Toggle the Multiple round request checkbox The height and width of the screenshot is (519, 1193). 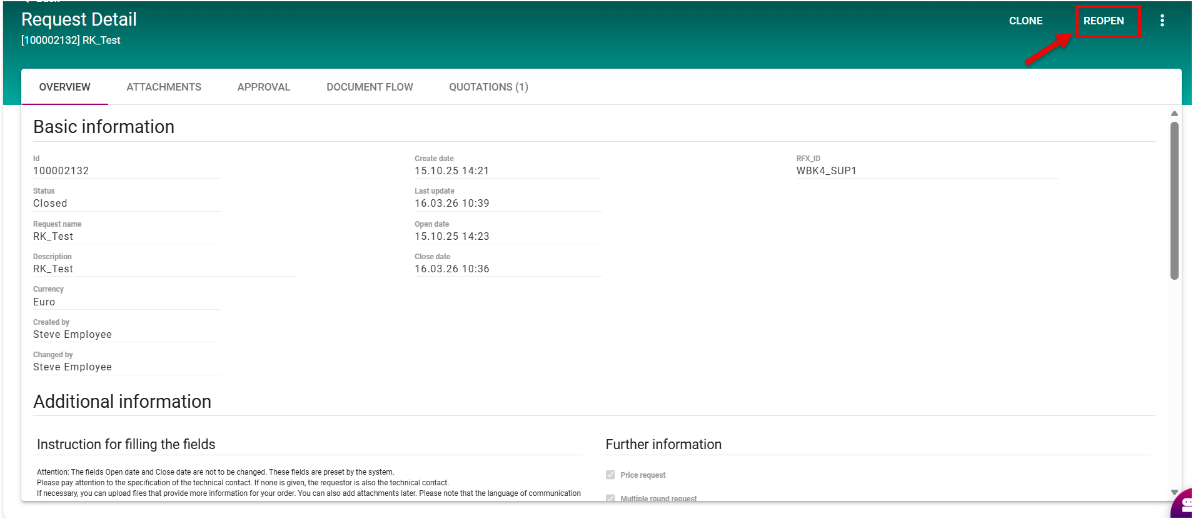(610, 498)
